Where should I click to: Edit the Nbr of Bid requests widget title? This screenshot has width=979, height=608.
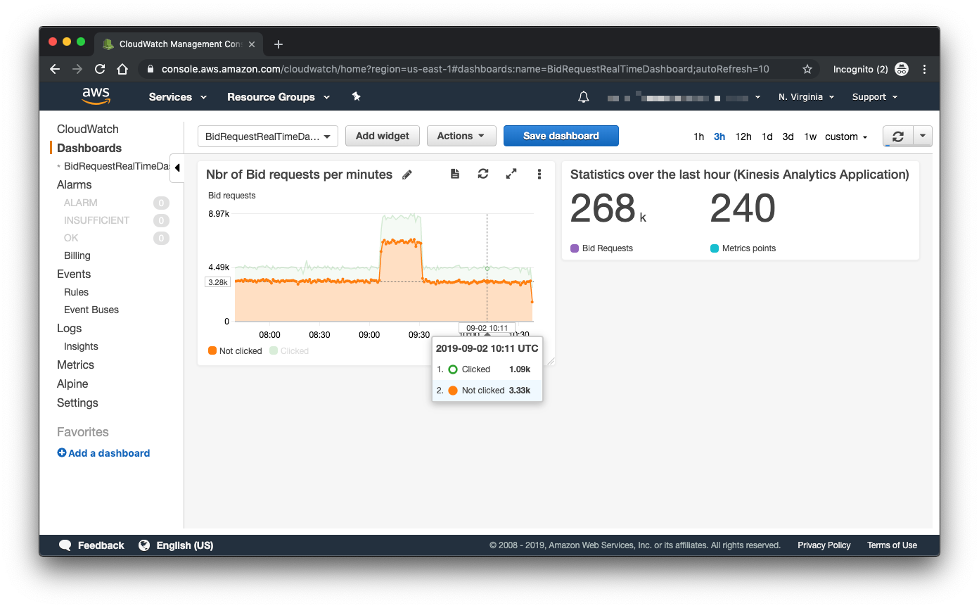click(x=407, y=175)
